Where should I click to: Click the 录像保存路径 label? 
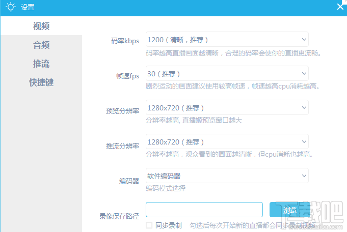(x=119, y=216)
